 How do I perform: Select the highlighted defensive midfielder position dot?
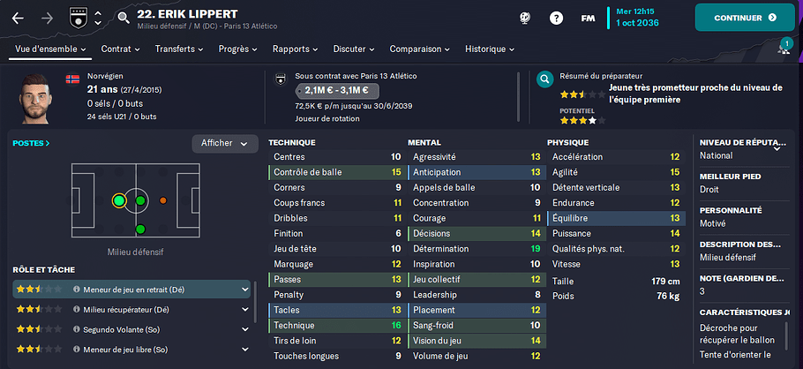pyautogui.click(x=119, y=200)
